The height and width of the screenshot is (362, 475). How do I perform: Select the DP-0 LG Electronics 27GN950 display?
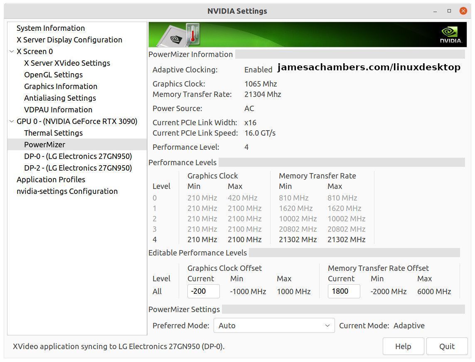click(78, 156)
